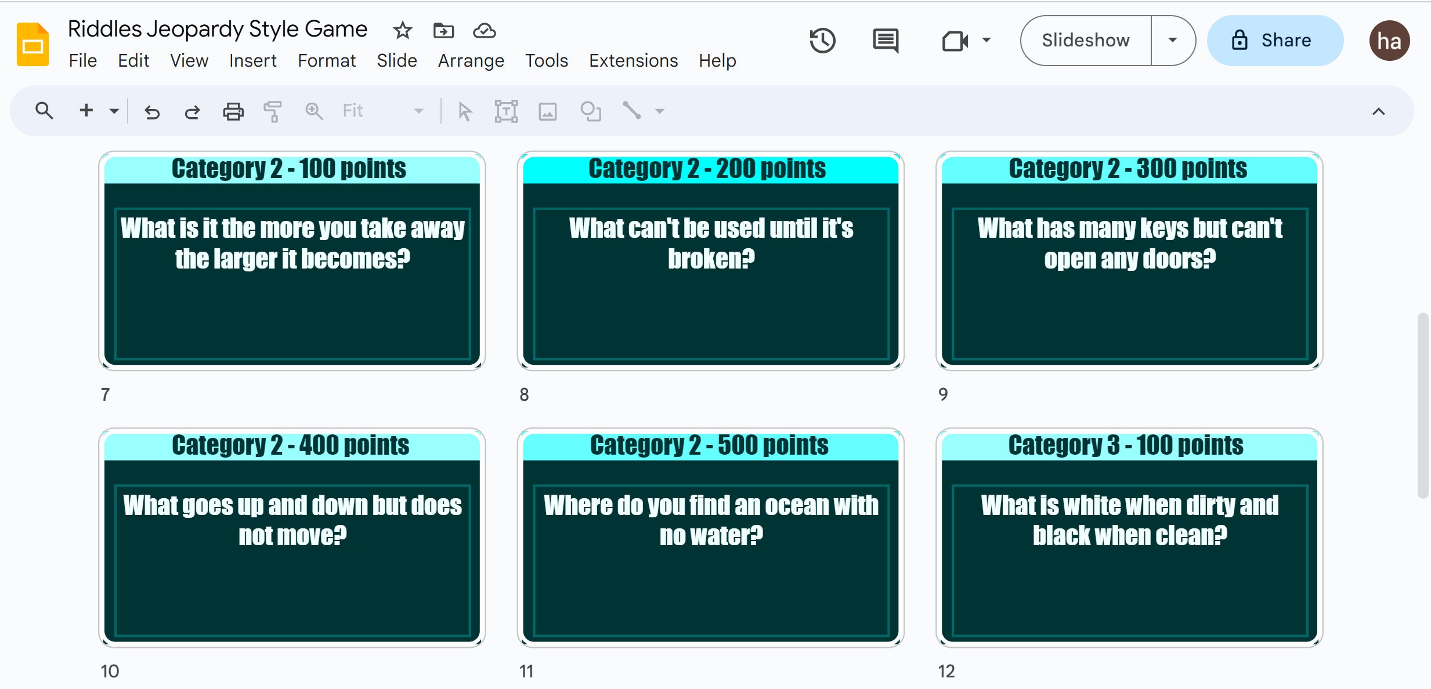Image resolution: width=1431 pixels, height=689 pixels.
Task: Open the Arrange menu
Action: [471, 60]
